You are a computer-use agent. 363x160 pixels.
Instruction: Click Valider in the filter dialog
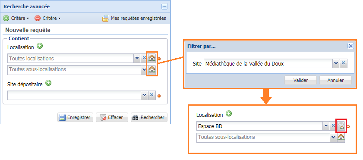(300, 81)
